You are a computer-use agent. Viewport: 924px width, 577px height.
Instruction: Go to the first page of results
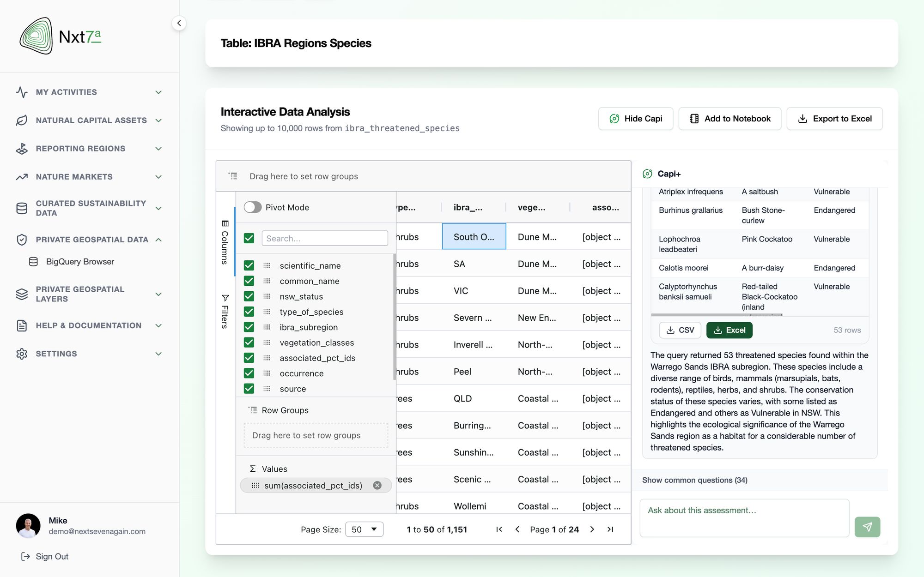coord(499,529)
